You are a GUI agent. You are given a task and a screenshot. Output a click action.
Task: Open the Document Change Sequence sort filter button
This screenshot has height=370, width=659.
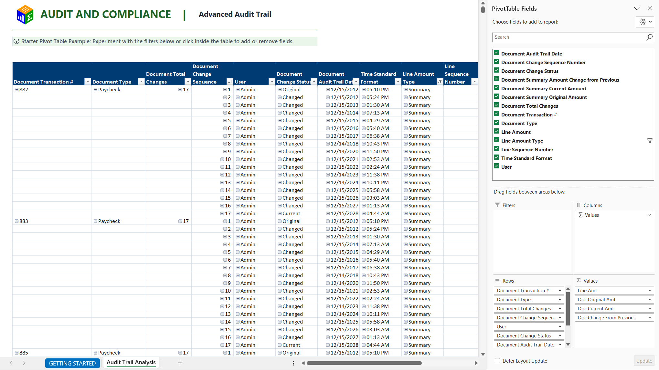pyautogui.click(x=230, y=82)
